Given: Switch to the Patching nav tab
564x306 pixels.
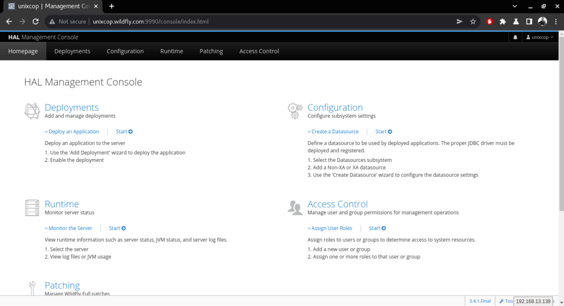Looking at the screenshot, I should [211, 51].
